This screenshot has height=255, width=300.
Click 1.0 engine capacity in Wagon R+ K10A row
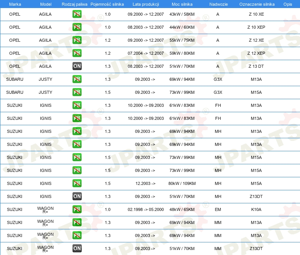tap(108, 209)
